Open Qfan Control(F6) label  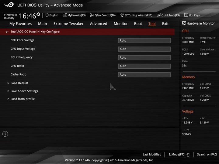coord(105,15)
